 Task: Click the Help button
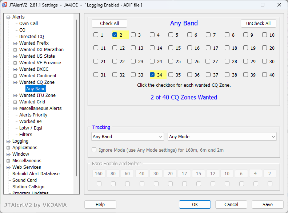coord(100,204)
